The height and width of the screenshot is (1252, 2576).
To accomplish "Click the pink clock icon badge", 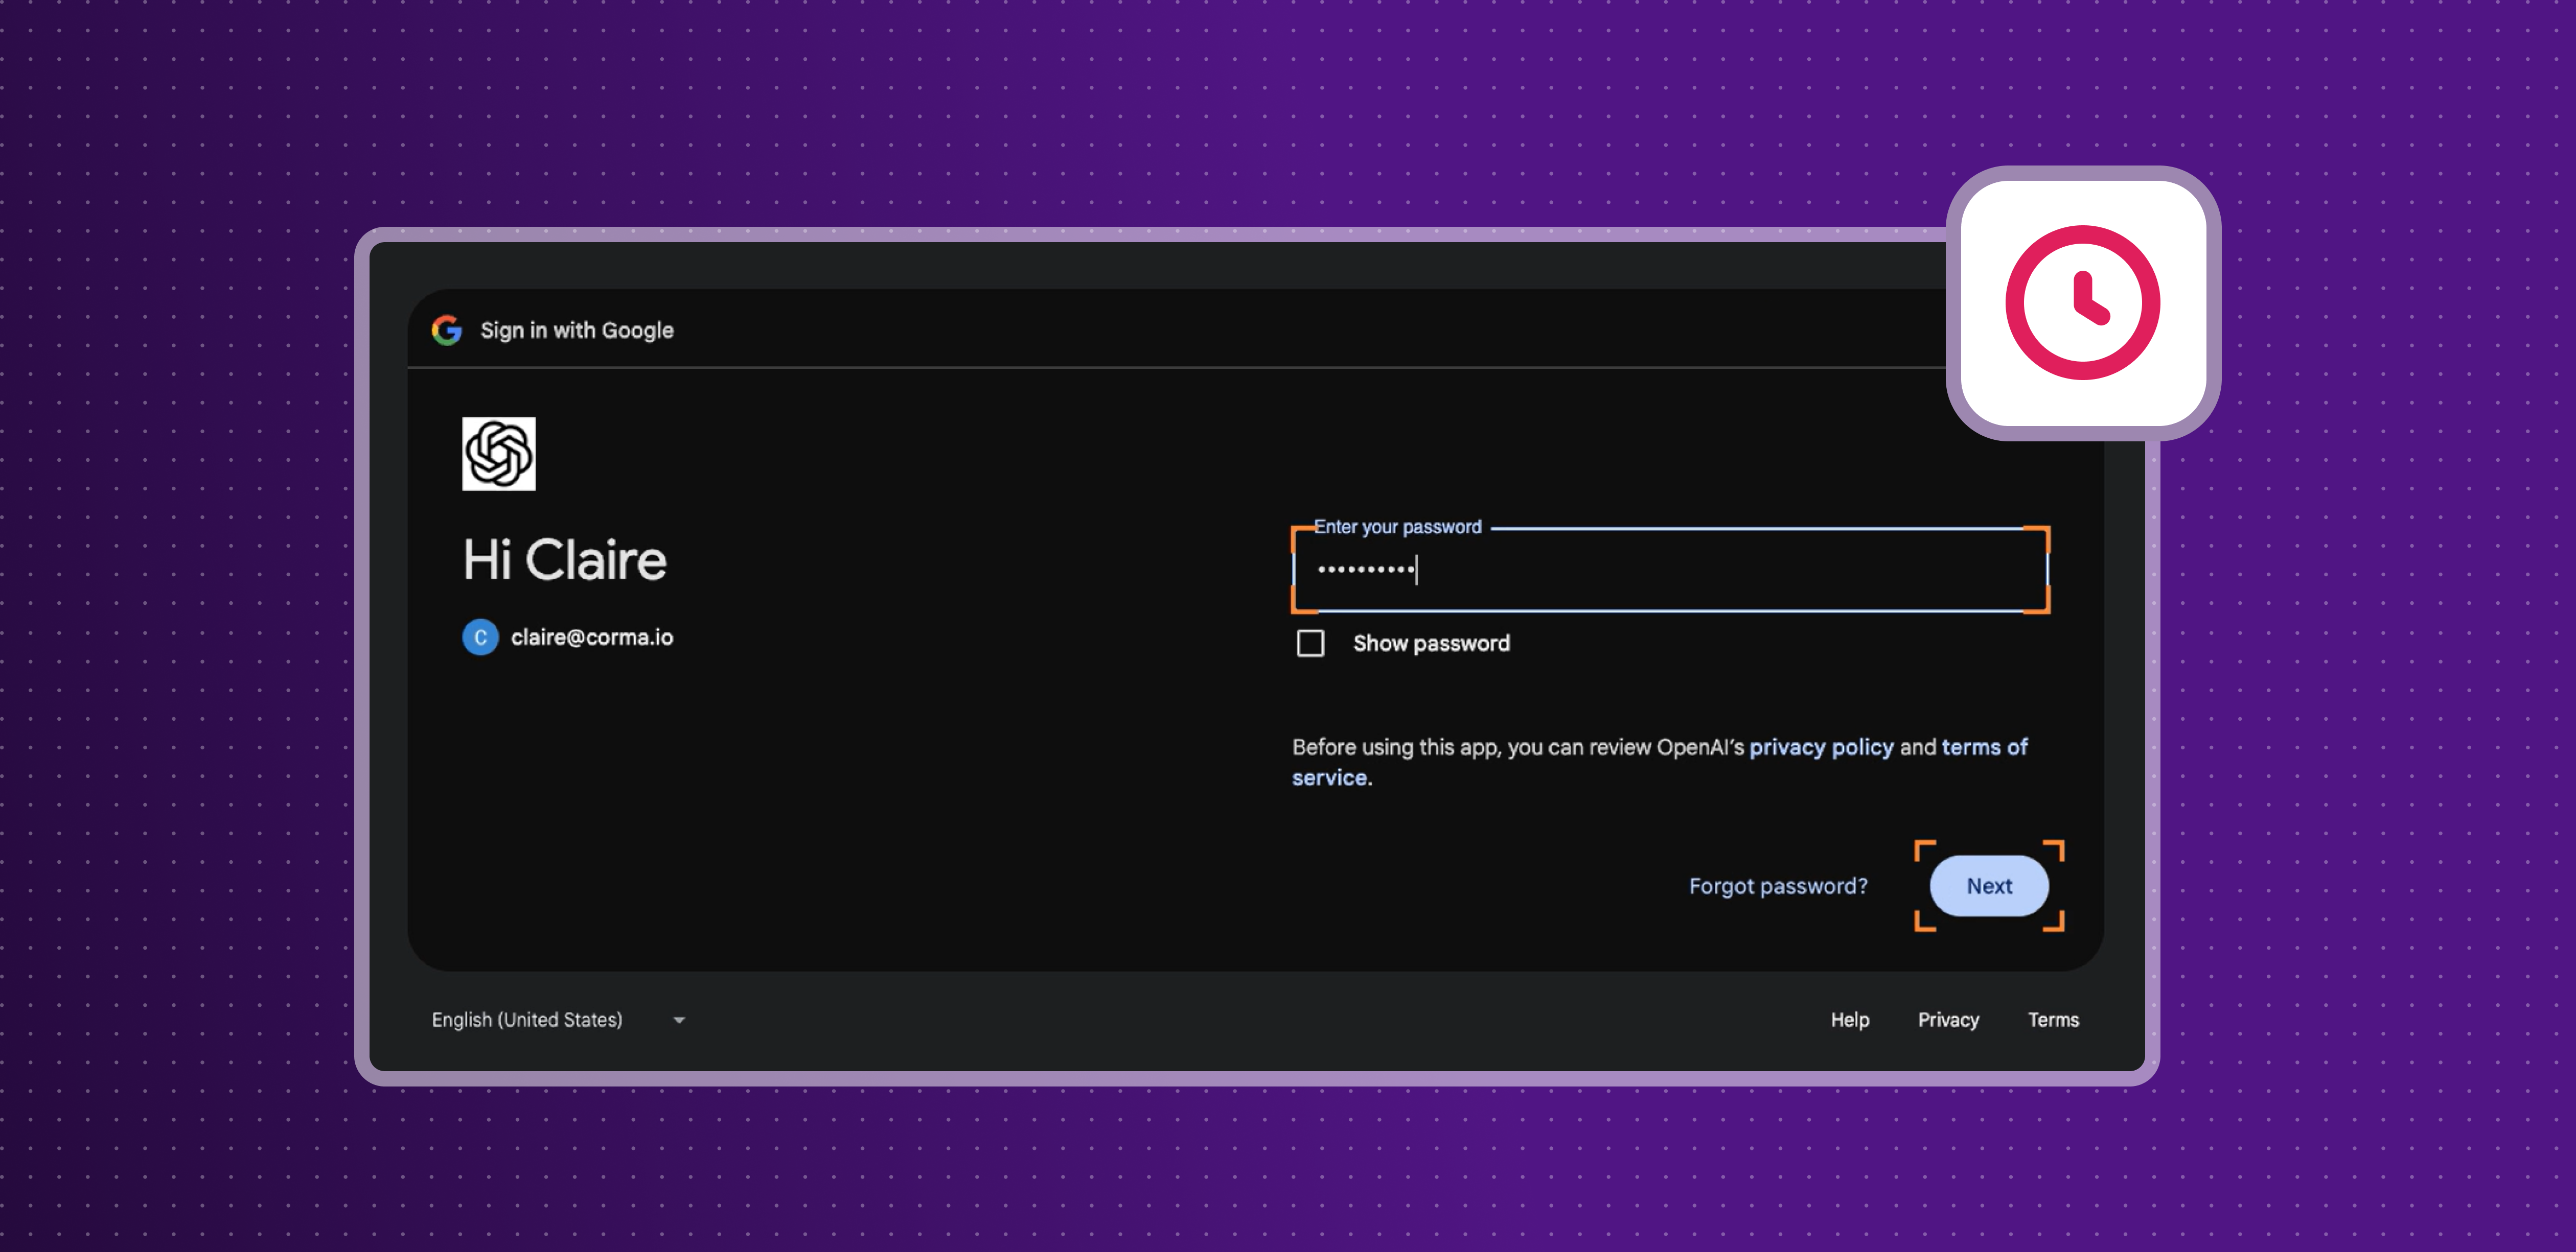I will tap(2083, 303).
